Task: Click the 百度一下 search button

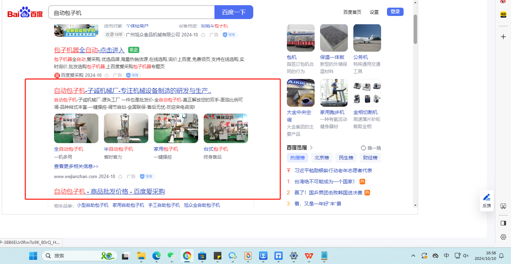Action: [234, 12]
